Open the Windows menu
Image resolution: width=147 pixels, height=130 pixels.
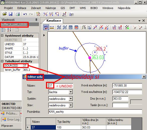[108, 8]
